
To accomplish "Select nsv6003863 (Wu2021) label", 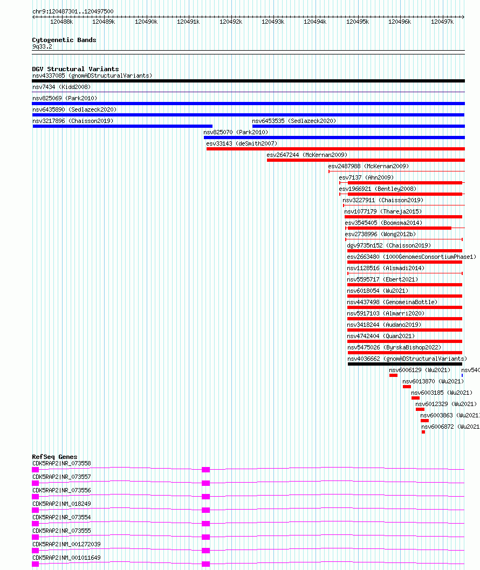I will tap(450, 415).
